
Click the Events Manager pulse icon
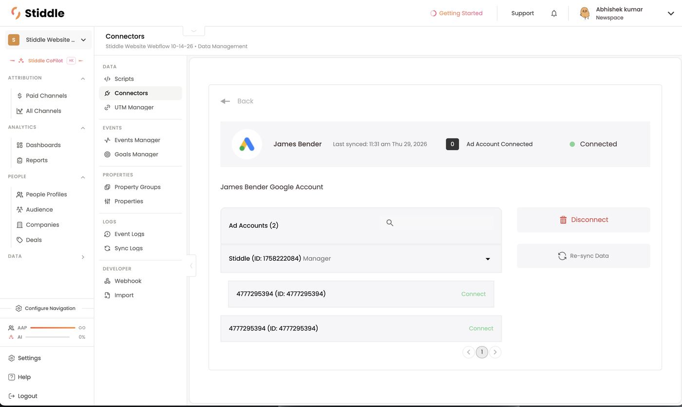[x=108, y=140]
